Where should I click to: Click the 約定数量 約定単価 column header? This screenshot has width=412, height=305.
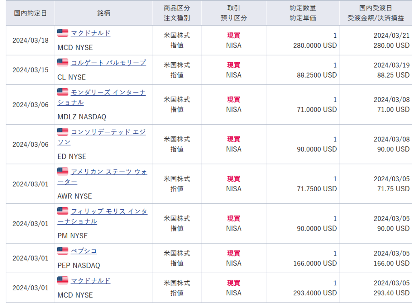[303, 13]
